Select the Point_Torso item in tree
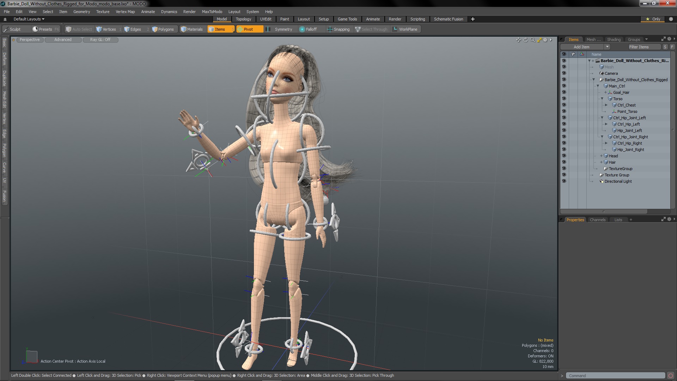 pos(627,111)
